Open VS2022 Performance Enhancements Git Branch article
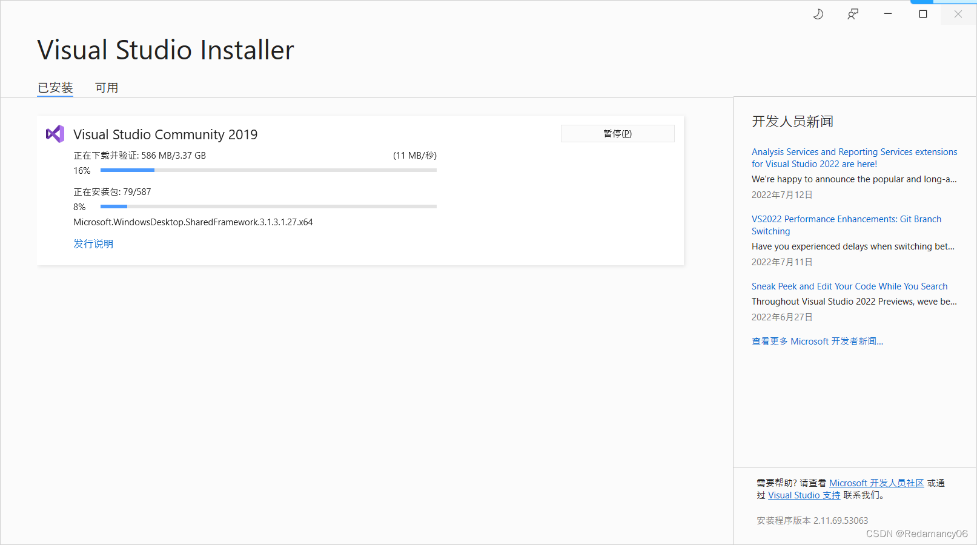This screenshot has height=545, width=977. click(x=846, y=225)
